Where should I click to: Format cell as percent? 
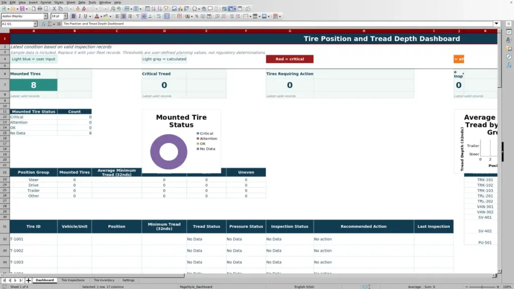point(197,16)
